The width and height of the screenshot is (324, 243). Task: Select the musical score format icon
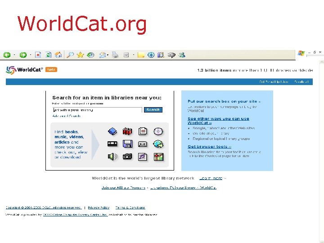(143, 157)
